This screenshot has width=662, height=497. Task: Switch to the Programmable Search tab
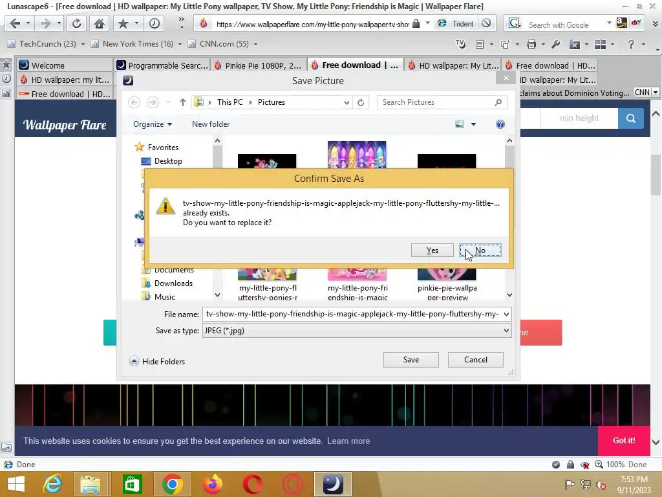(x=162, y=65)
